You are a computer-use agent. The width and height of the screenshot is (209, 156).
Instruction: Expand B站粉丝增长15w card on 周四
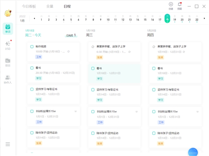click(198, 112)
